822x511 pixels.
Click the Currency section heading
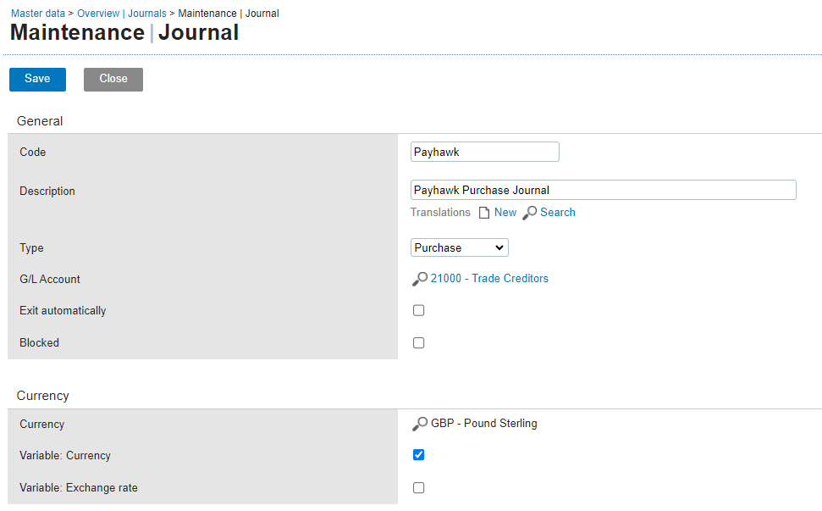pyautogui.click(x=43, y=396)
